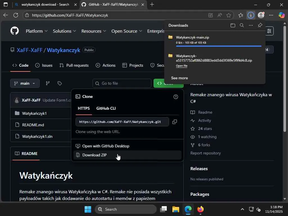Screen dimensions: 288x216
Task: Open the browser profile avatar
Action: click(261, 15)
